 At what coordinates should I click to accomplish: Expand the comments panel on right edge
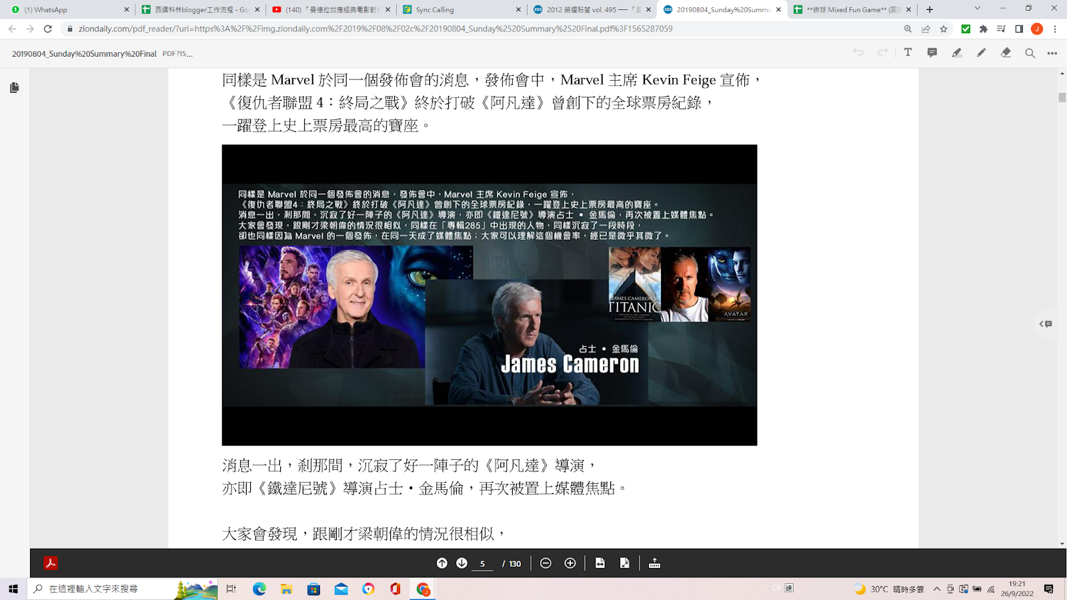1046,324
